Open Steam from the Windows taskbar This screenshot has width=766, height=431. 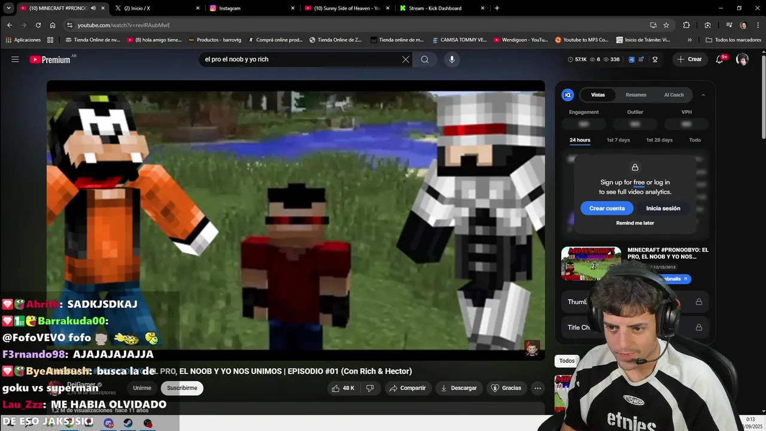tap(128, 423)
